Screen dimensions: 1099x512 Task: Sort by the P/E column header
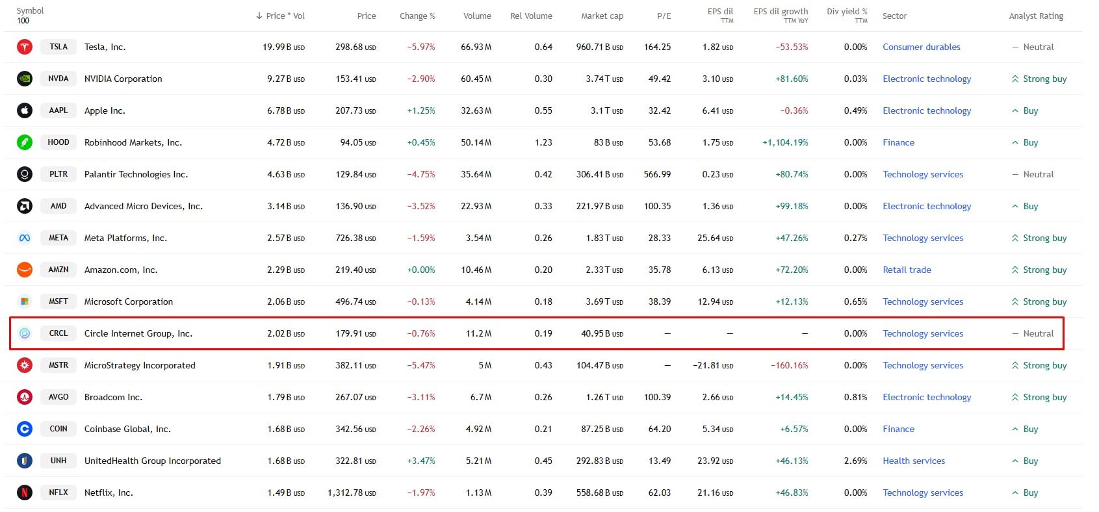point(664,16)
